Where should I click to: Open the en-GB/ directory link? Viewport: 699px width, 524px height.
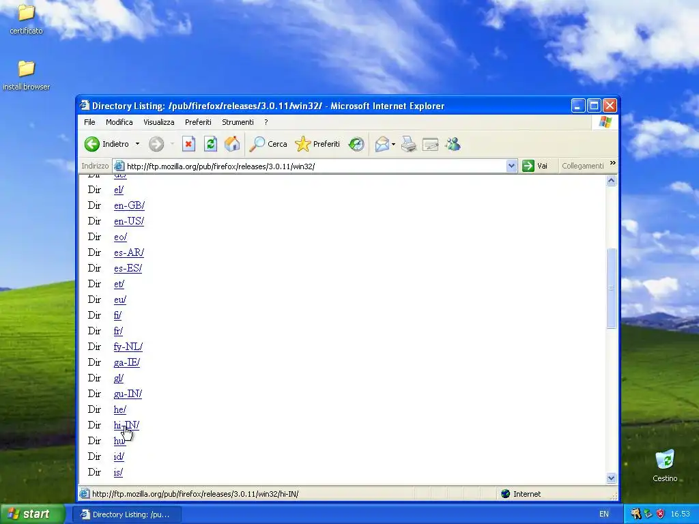(x=129, y=205)
